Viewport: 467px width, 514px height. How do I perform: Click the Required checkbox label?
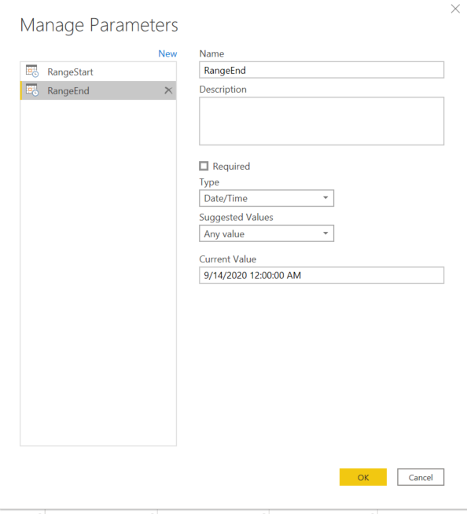click(231, 166)
